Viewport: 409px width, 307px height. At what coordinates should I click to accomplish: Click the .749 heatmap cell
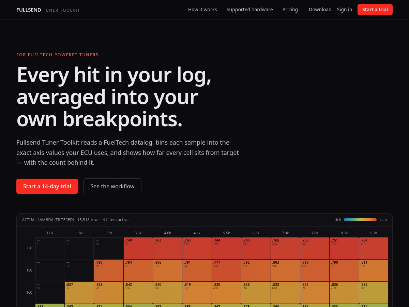pyautogui.click(x=138, y=248)
